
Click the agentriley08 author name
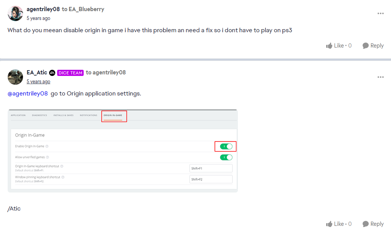[43, 9]
